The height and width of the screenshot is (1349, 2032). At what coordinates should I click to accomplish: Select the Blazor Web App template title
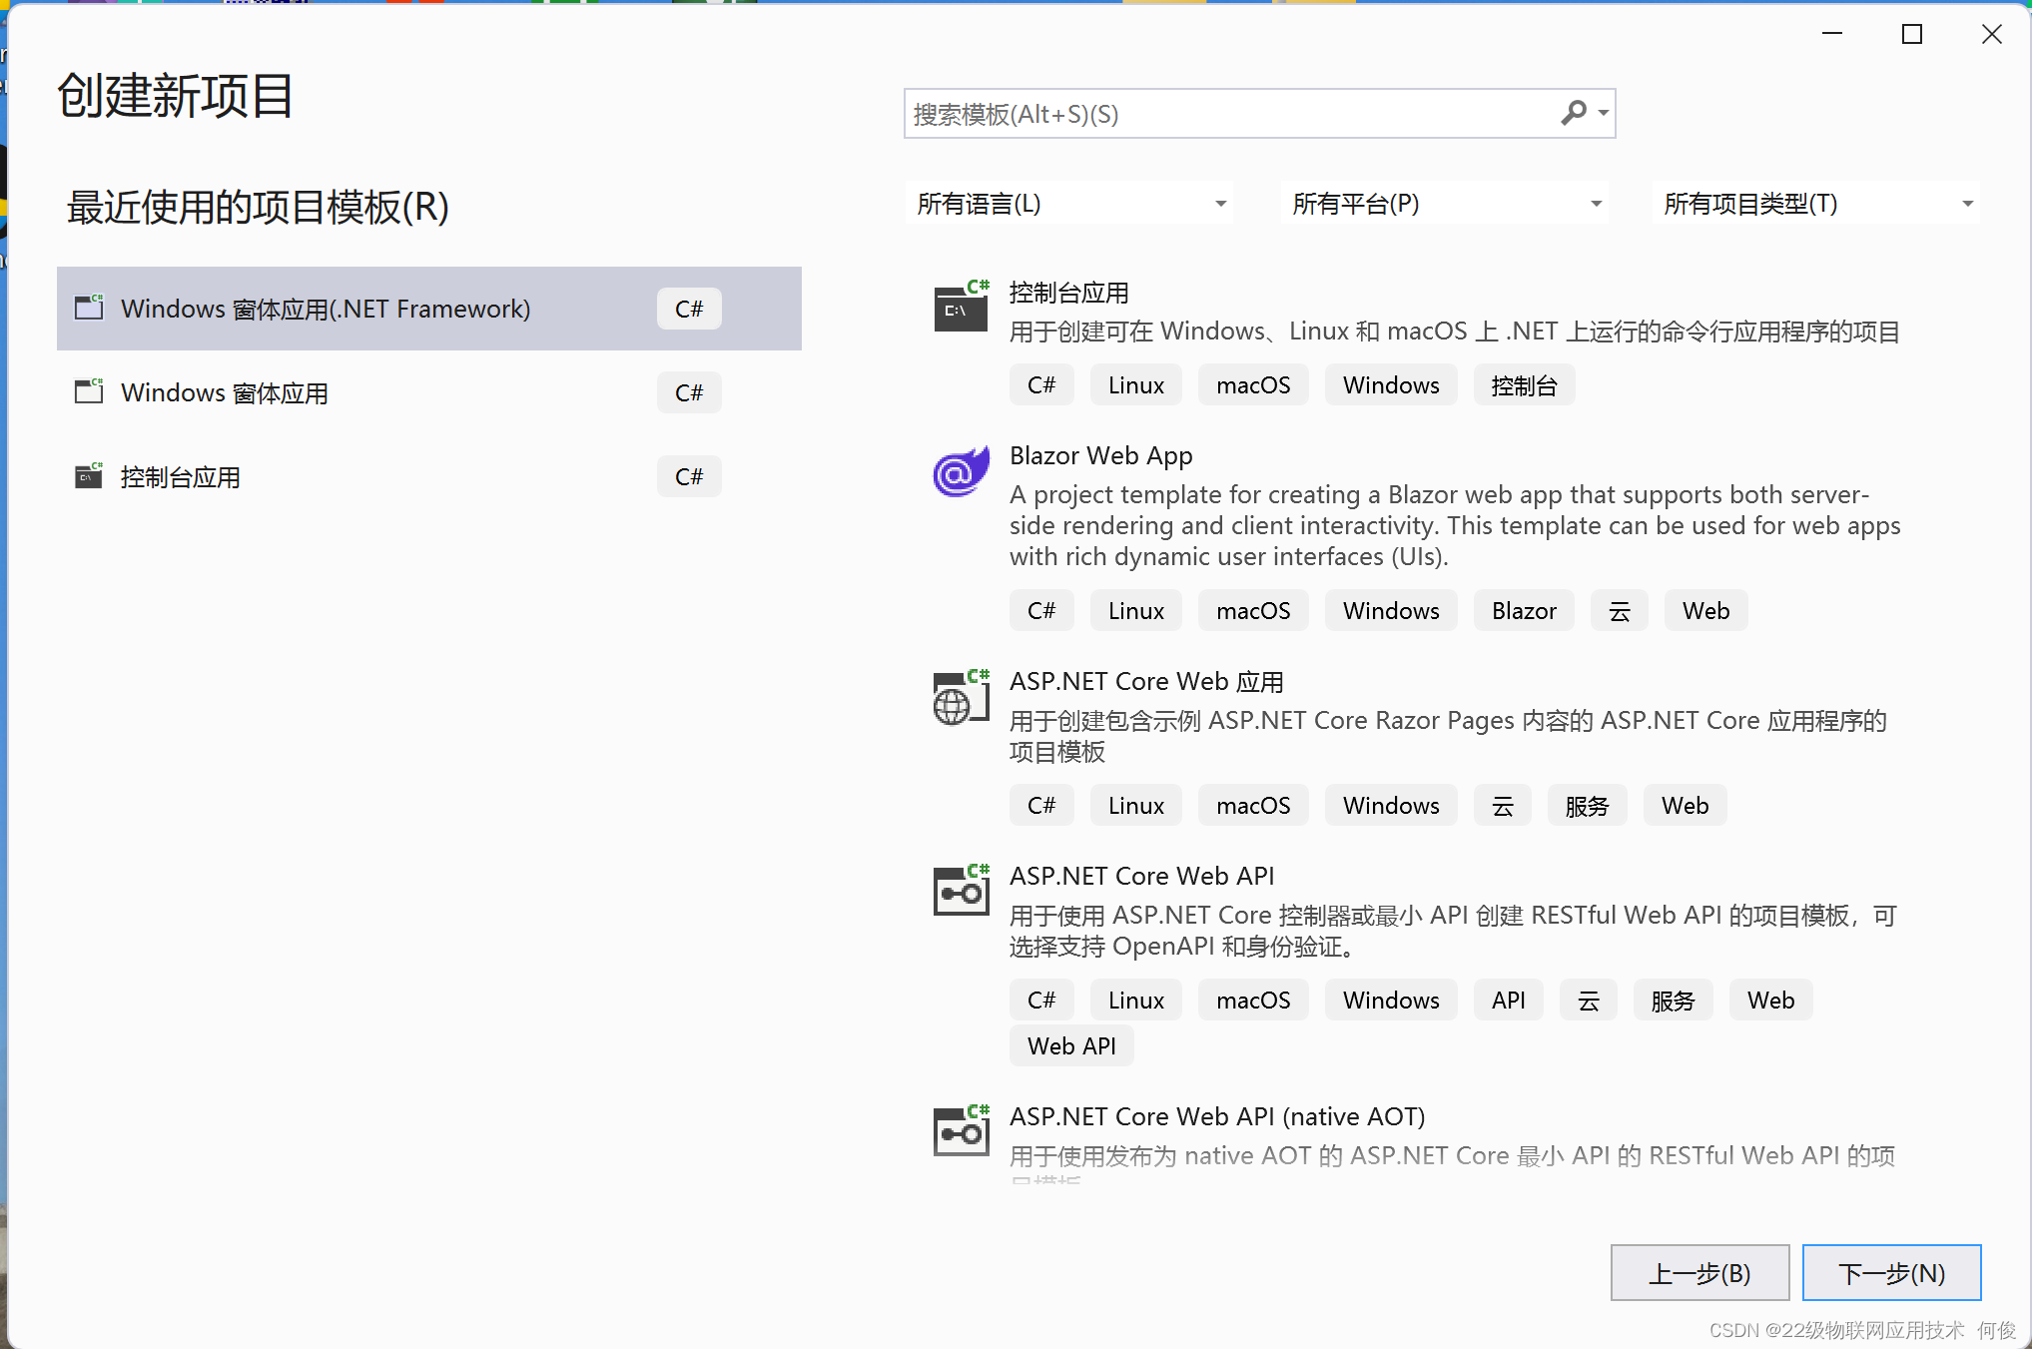[x=1100, y=455]
